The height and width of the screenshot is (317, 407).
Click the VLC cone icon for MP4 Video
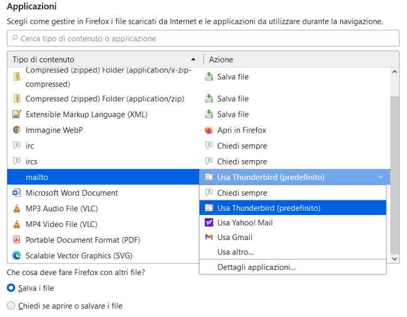(x=17, y=224)
